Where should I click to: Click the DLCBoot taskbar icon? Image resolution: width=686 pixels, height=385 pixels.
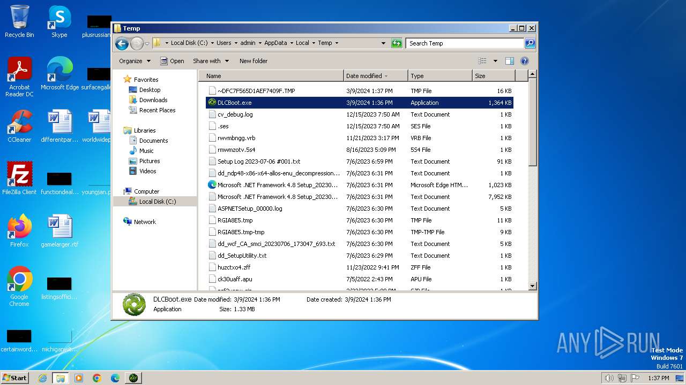coord(133,378)
